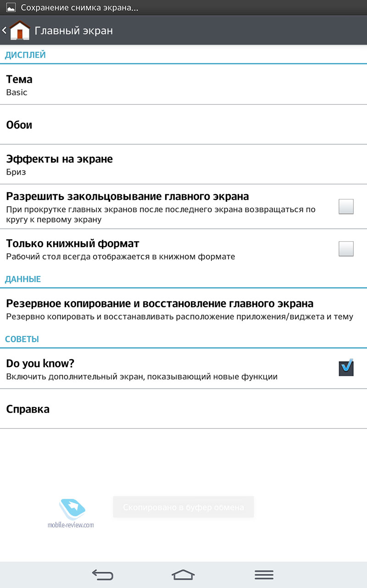
Task: Open Резервное копирование и восстановление главного экрана
Action: [x=183, y=309]
